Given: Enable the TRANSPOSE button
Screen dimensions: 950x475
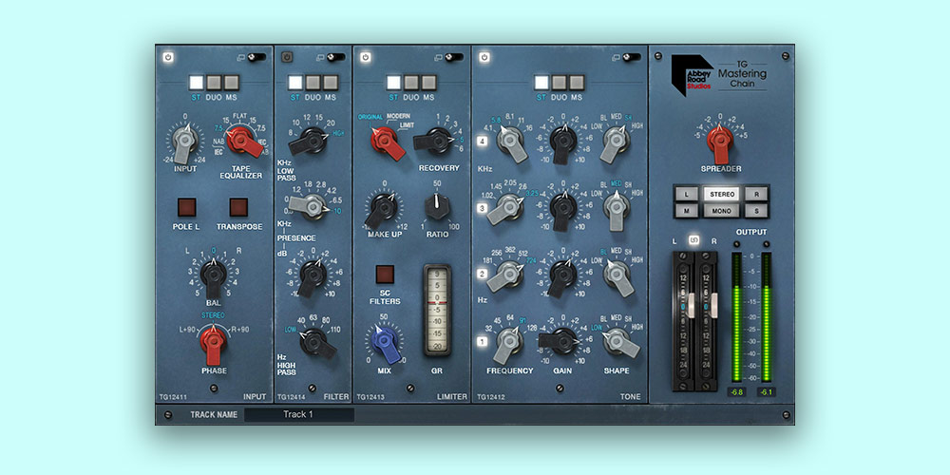Looking at the screenshot, I should coord(238,207).
